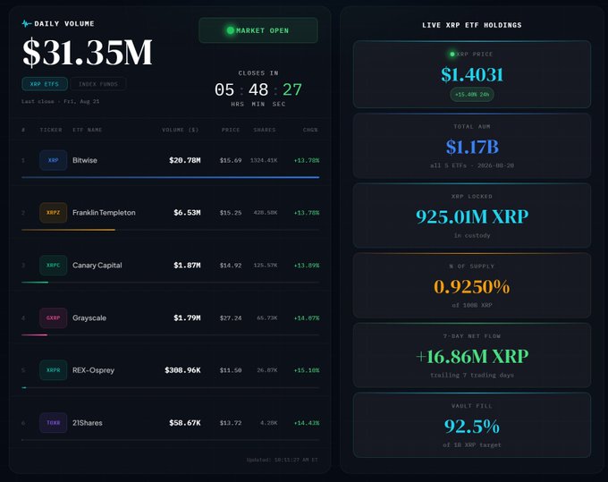Click the XRPR ticker badge
The width and height of the screenshot is (608, 482).
click(x=53, y=370)
